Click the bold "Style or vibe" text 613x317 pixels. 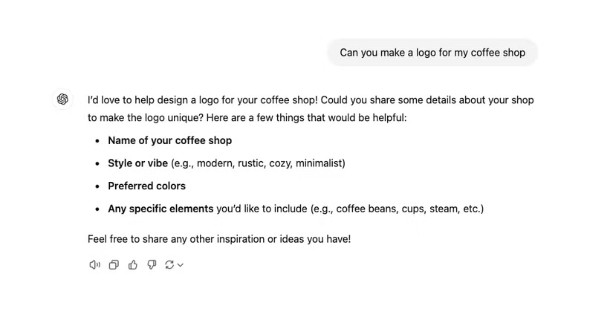(137, 163)
